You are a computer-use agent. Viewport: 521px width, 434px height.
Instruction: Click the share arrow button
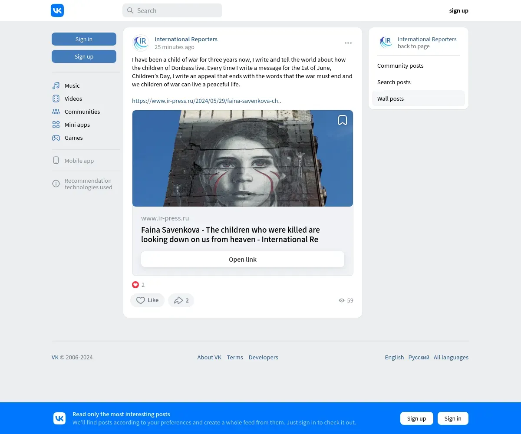pos(181,300)
